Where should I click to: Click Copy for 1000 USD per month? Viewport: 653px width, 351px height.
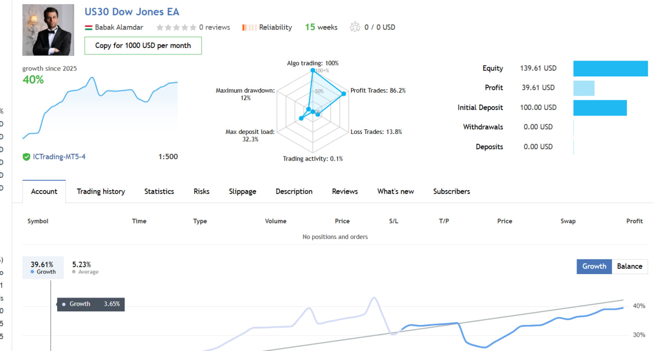coord(143,45)
